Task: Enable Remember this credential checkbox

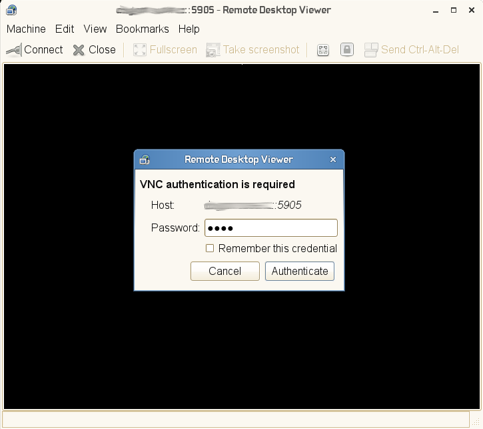Action: [x=210, y=248]
